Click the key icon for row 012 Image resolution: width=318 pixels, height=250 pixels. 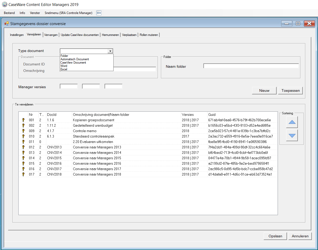pyautogui.click(x=23, y=147)
